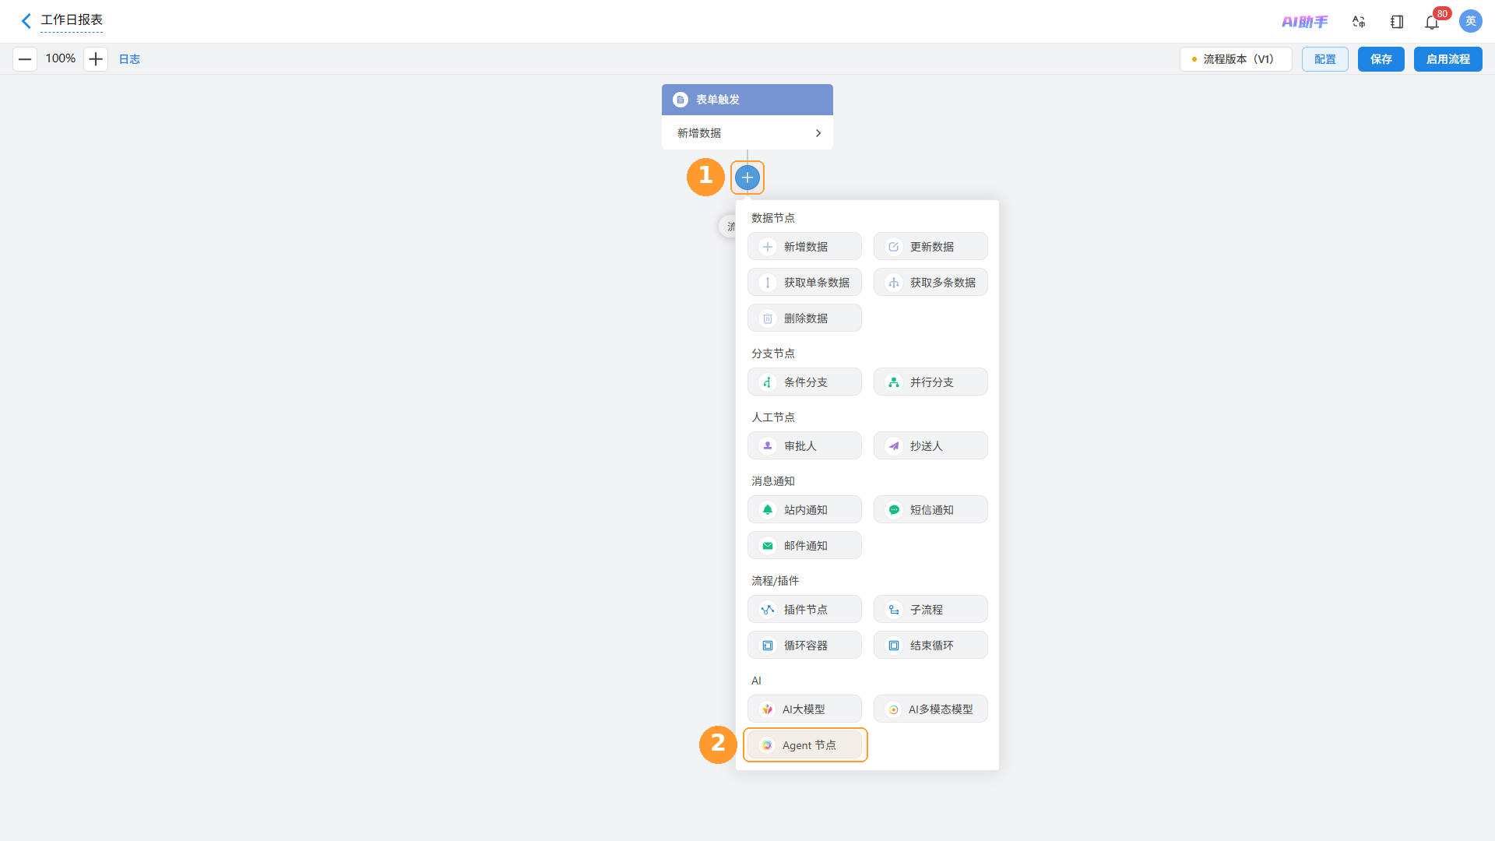The height and width of the screenshot is (841, 1495).
Task: Click the 配置 button
Action: (1325, 59)
